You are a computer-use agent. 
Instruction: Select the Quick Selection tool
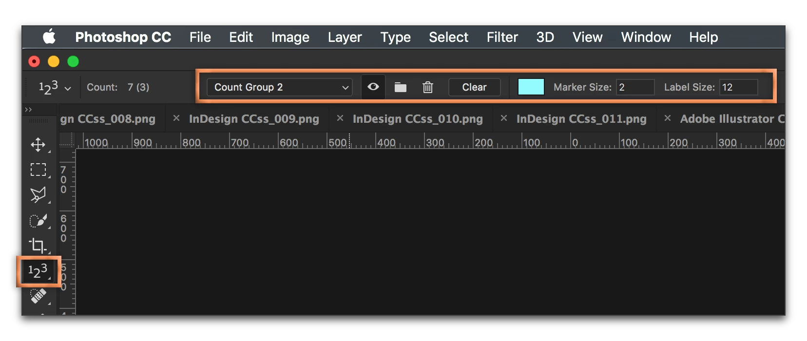[38, 220]
